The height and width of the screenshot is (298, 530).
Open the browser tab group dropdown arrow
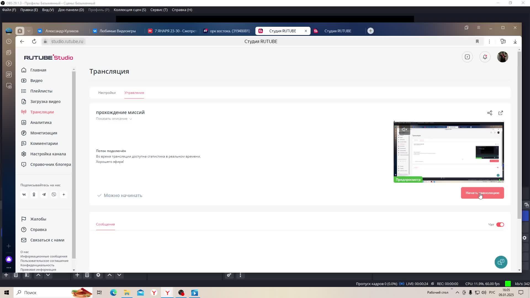(x=29, y=31)
